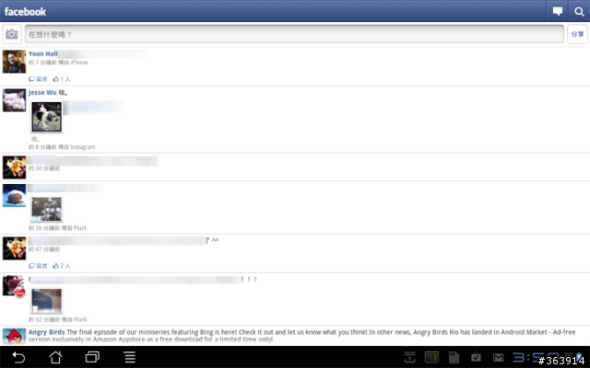
Task: Tap the facebook logo in header
Action: [25, 12]
